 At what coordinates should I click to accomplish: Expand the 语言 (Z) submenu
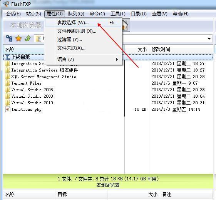point(83,60)
